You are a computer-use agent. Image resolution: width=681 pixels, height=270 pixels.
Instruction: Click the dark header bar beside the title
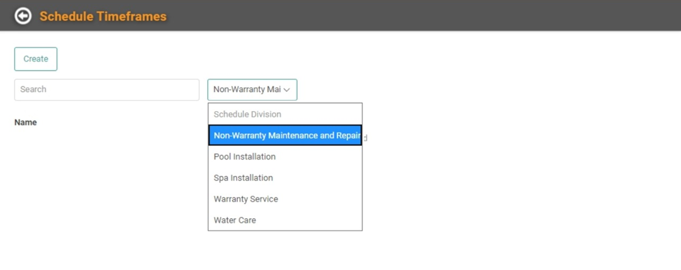coord(422,16)
